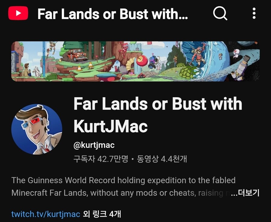Screen dimensions: 271x222
Task: Click the header title 'Far Lands or Bust with...'
Action: [113, 14]
